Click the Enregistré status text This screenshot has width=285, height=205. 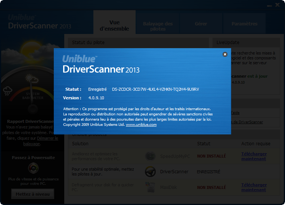pyautogui.click(x=97, y=89)
